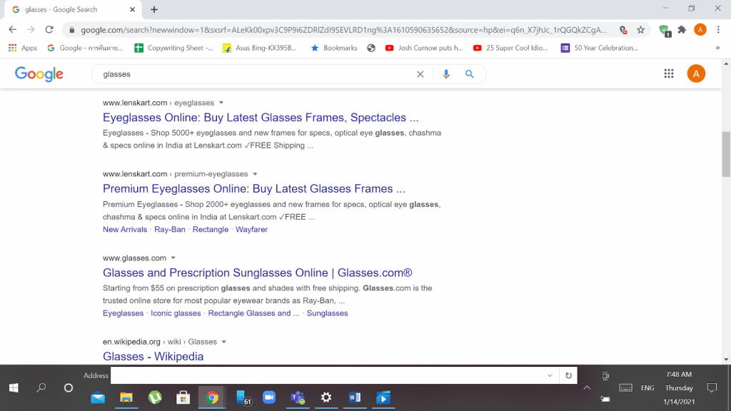The image size is (731, 411).
Task: Open the Mail app on taskbar
Action: [x=98, y=398]
